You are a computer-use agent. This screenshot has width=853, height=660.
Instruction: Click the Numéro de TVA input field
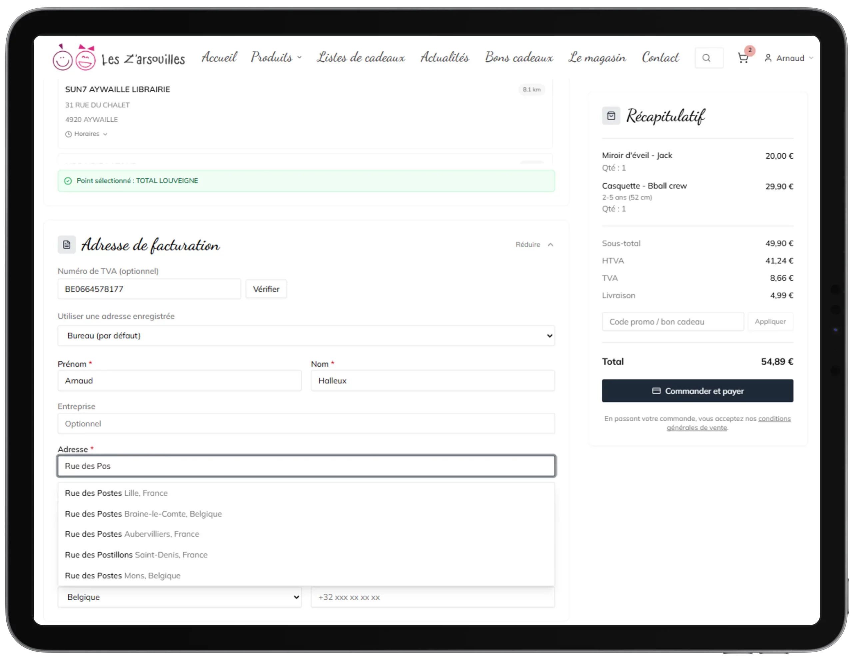tap(149, 289)
